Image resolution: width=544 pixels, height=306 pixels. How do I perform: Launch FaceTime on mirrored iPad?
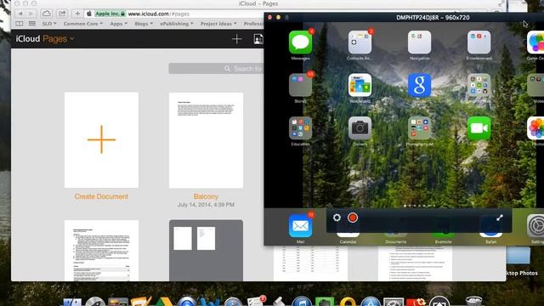coord(479,128)
